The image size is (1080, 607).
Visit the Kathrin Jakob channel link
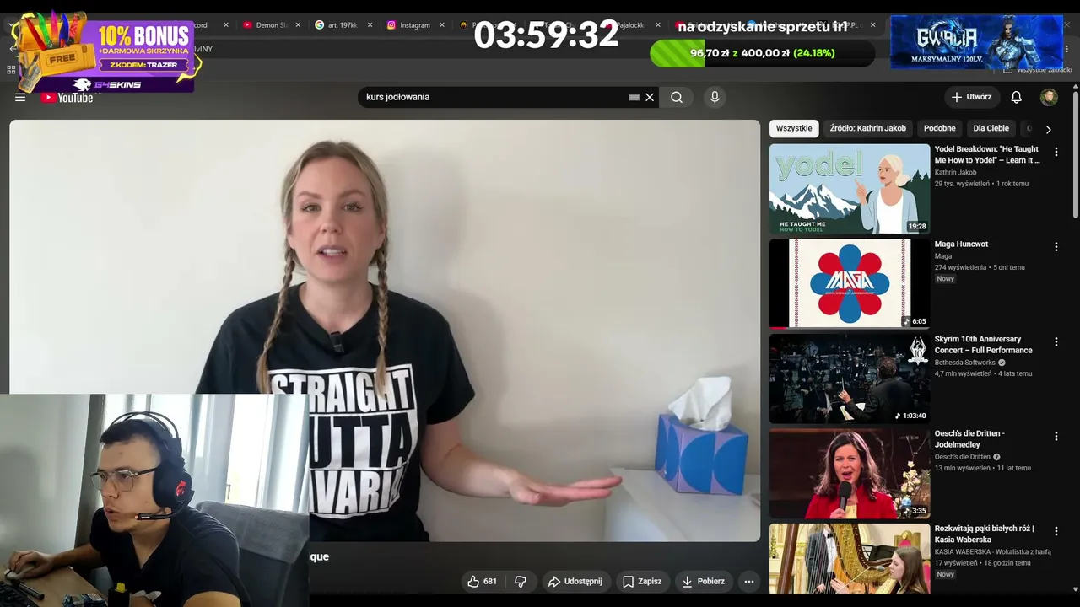[956, 173]
